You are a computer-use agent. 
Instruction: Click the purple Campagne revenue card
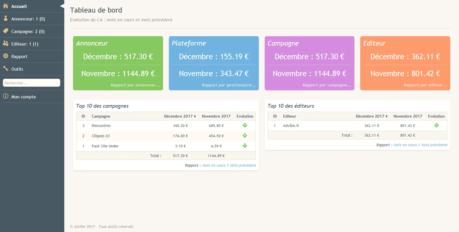[x=309, y=63]
